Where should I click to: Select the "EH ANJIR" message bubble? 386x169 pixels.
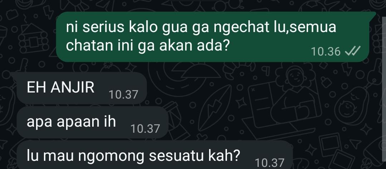click(82, 88)
